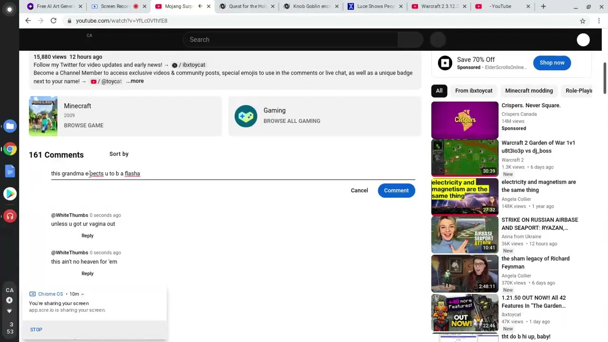Viewport: 608px width, 342px height.
Task: Select the Minecraft modding filter chip
Action: 529,91
